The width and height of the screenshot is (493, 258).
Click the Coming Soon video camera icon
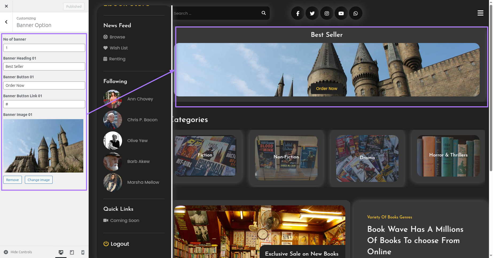(106, 220)
